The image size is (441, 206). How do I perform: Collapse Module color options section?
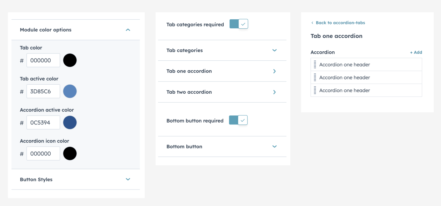click(x=128, y=30)
